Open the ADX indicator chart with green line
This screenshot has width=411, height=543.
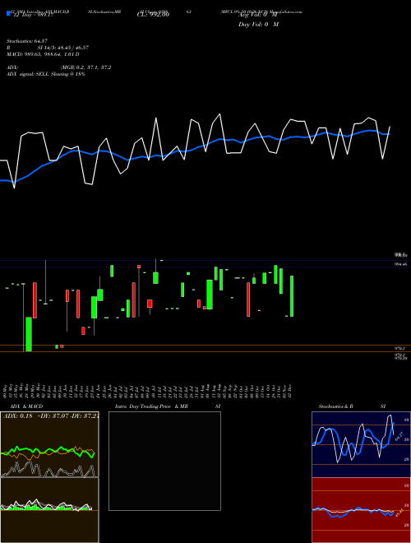[49, 444]
